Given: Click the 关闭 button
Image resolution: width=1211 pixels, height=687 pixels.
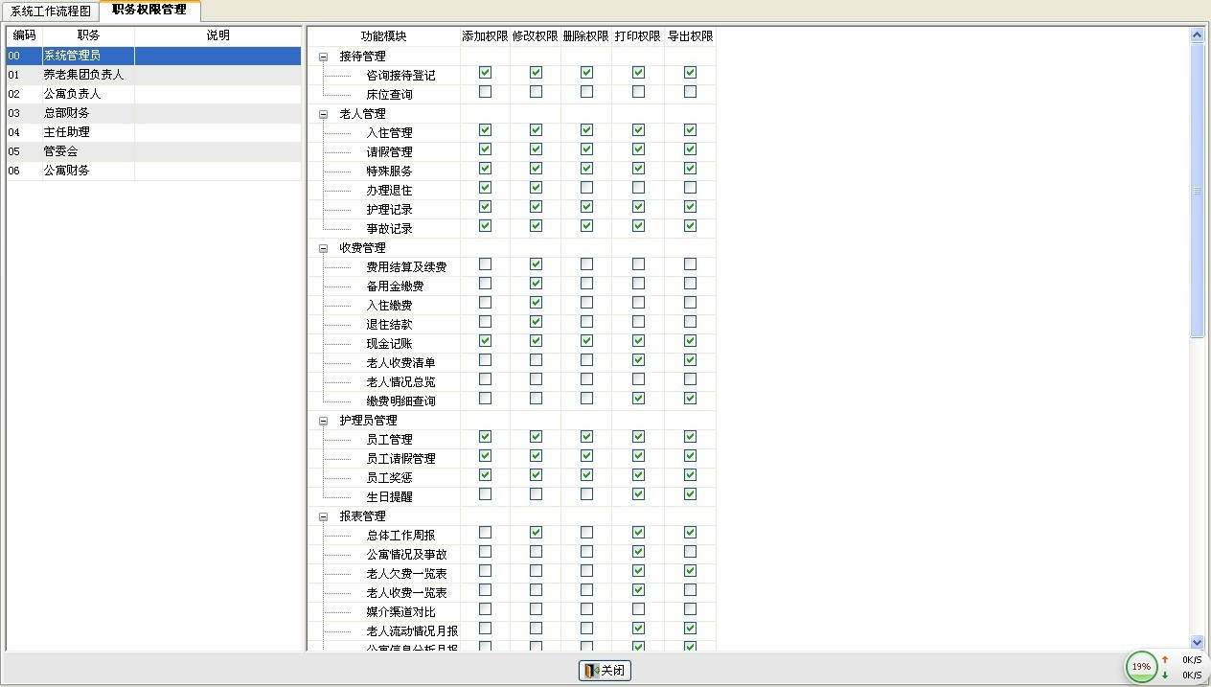Looking at the screenshot, I should click(x=605, y=671).
